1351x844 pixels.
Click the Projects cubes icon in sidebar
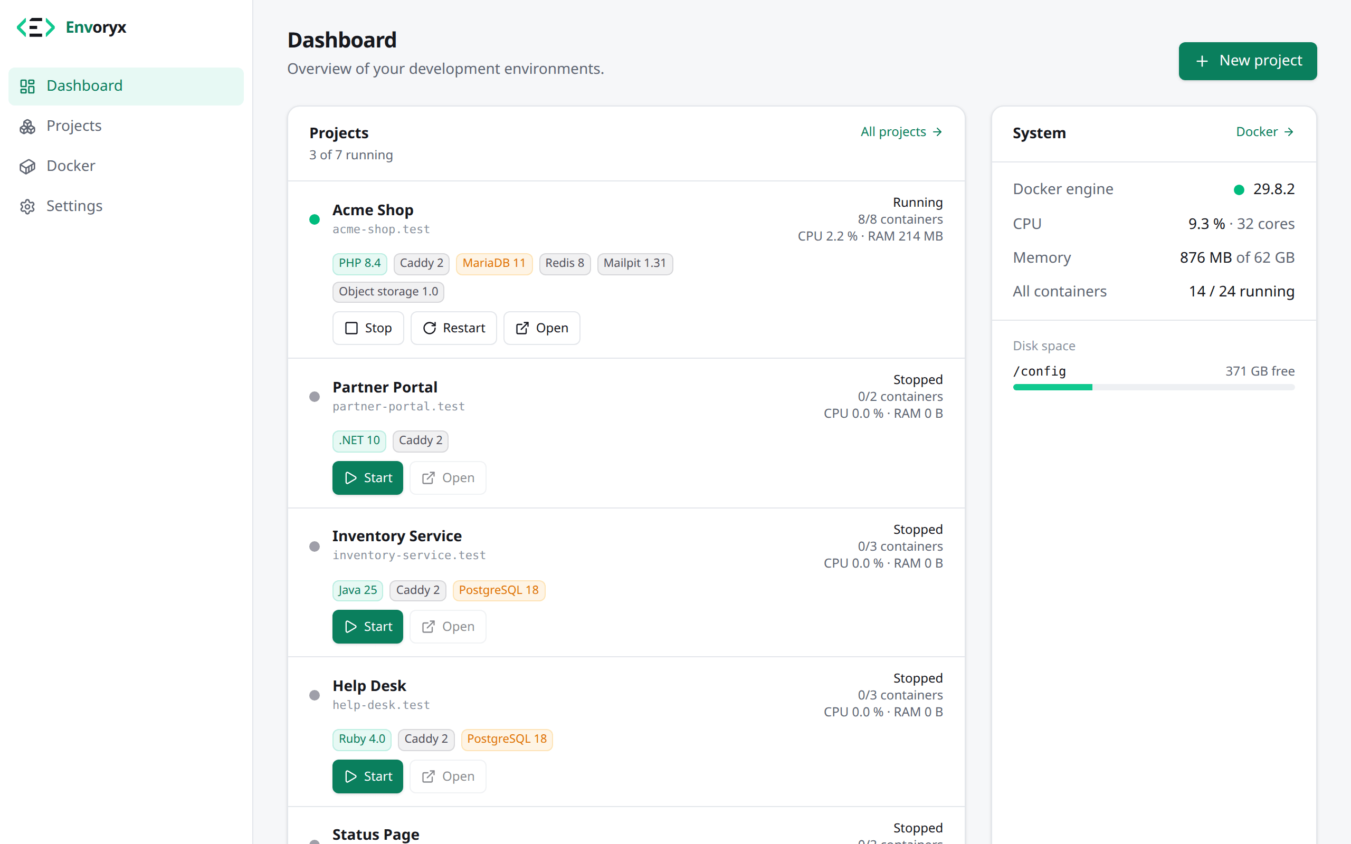27,127
